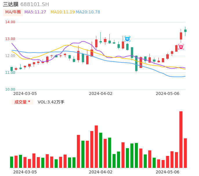The width and height of the screenshot is (199, 176).
Task: Click the blue bear signal marker
Action: [x=127, y=39]
